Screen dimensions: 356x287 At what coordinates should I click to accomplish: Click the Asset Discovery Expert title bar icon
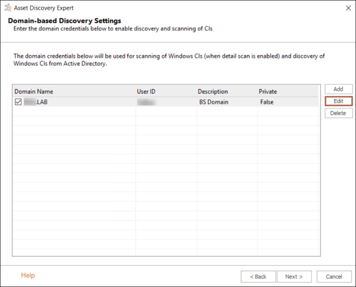[x=7, y=8]
